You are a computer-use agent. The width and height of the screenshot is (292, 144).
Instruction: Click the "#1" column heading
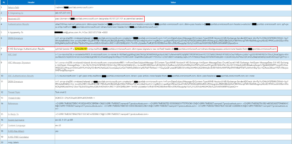3,2
